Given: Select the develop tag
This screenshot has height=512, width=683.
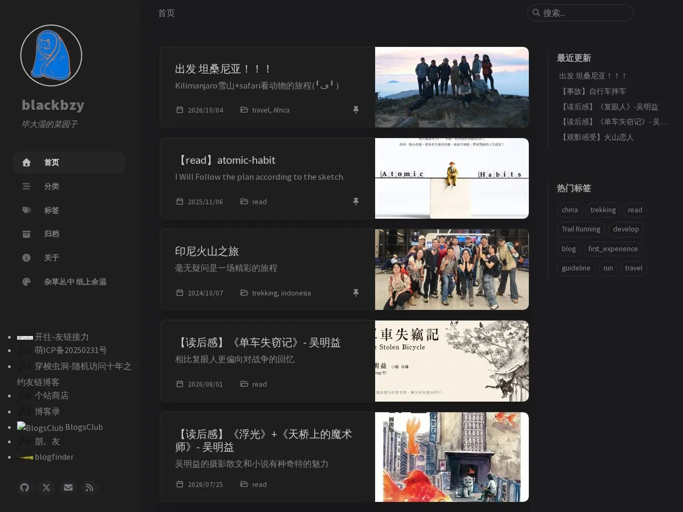Looking at the screenshot, I should tap(626, 229).
